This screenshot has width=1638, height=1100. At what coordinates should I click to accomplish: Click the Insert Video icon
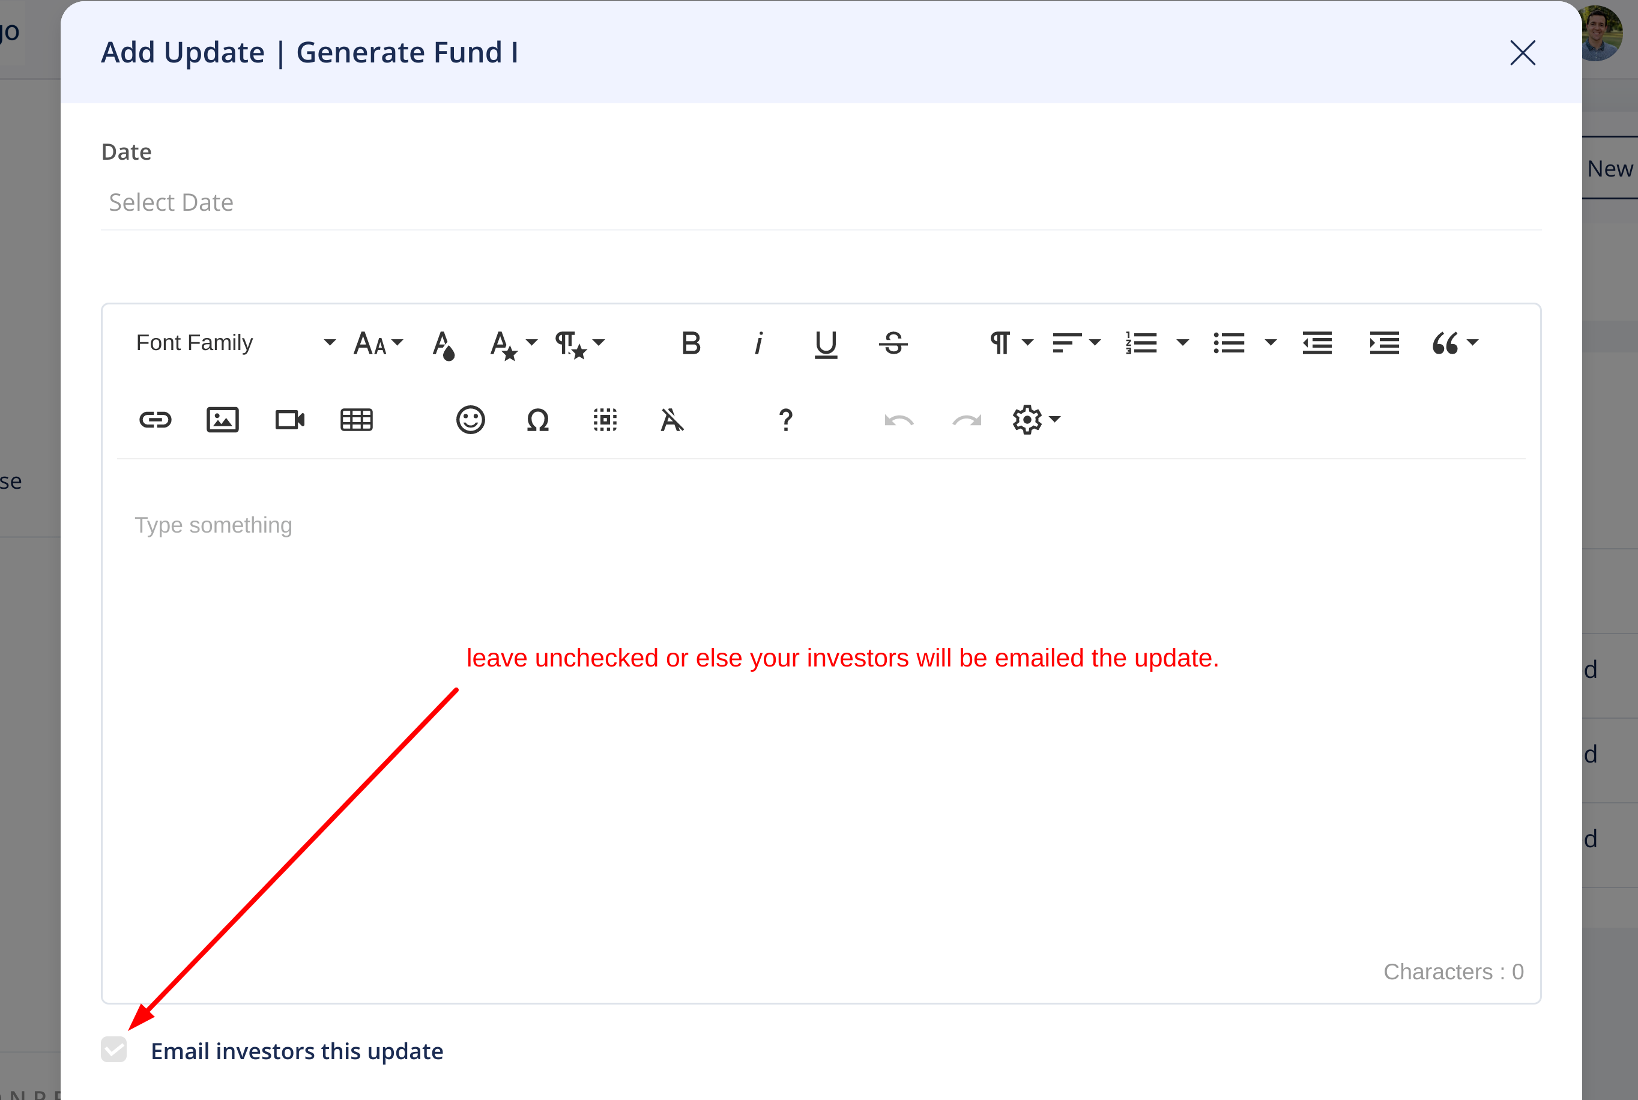pos(290,420)
